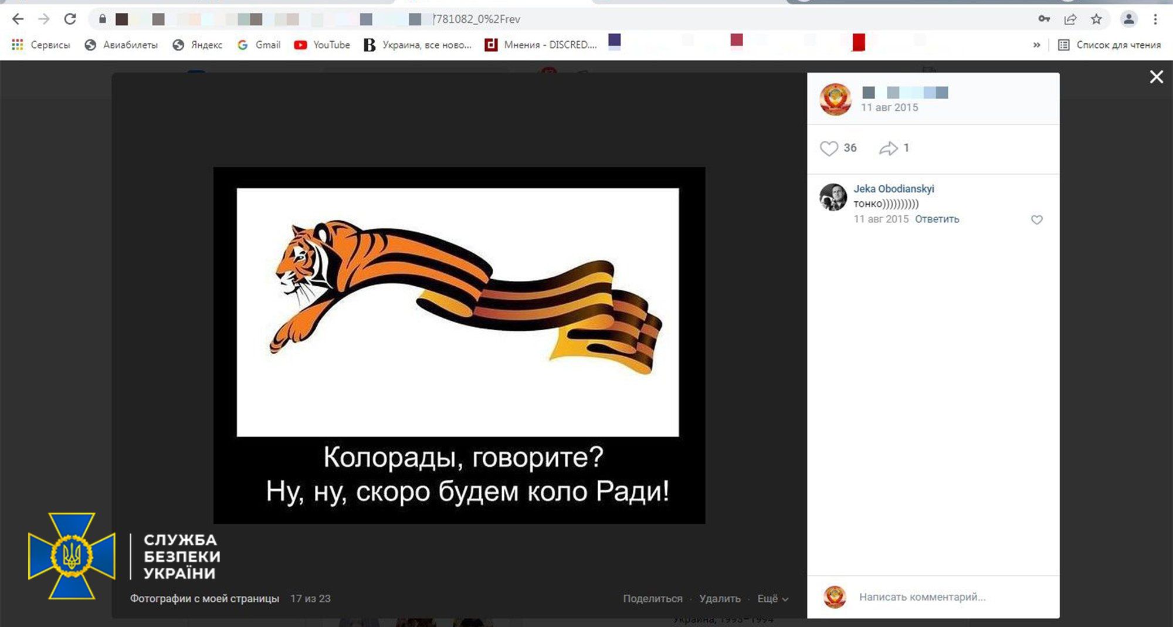Click Ответить to reply to comment

[937, 219]
